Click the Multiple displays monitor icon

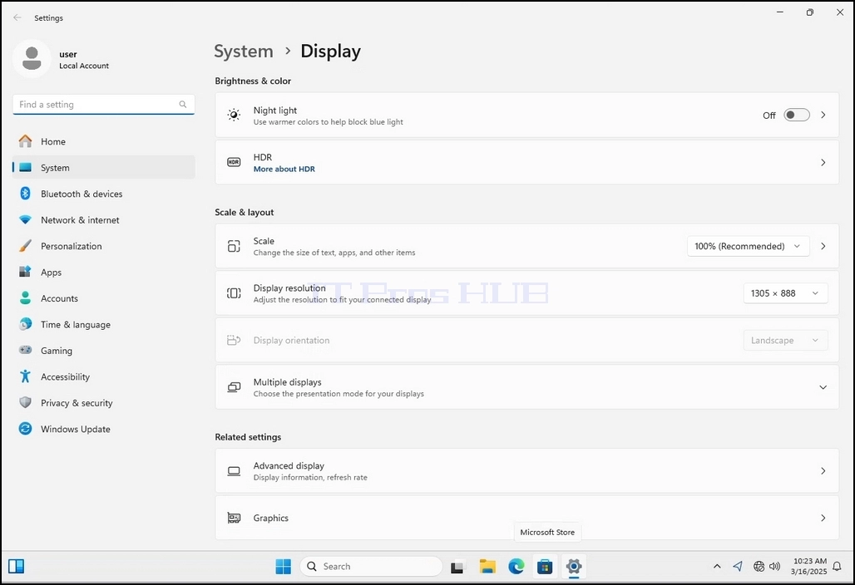click(x=234, y=387)
